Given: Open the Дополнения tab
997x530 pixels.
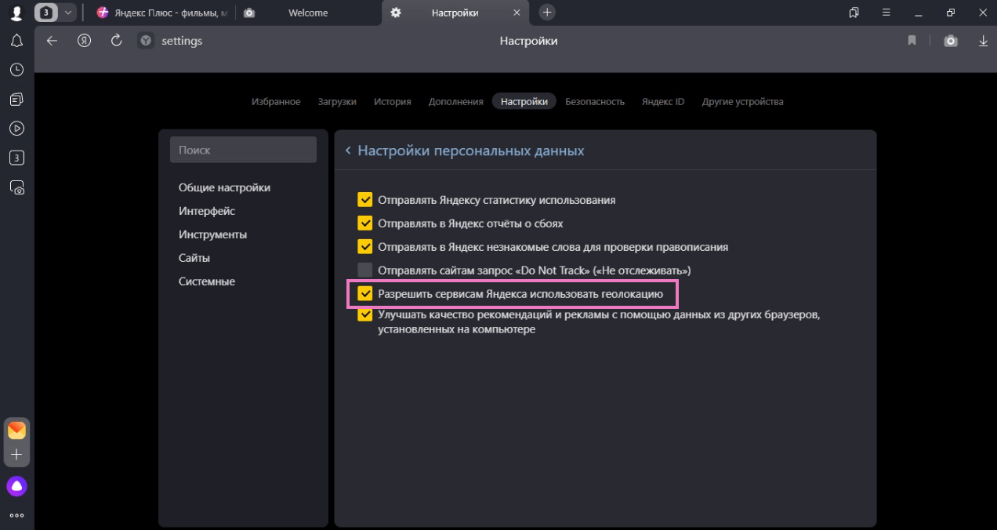Looking at the screenshot, I should [455, 101].
